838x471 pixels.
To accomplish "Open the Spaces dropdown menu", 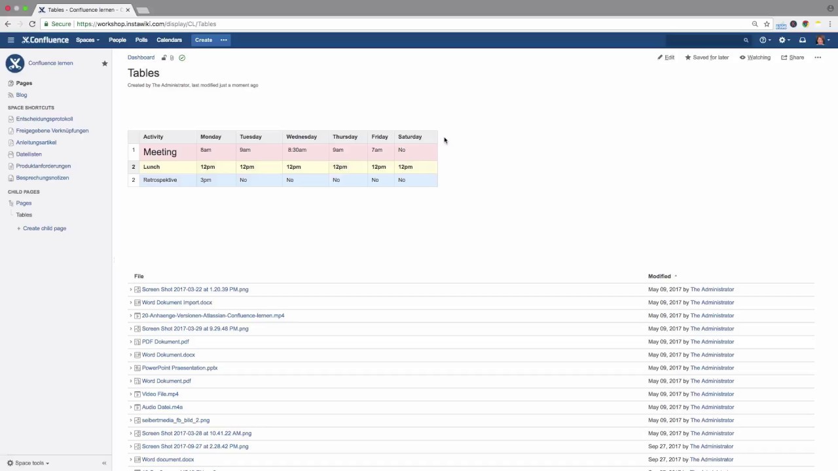I will coord(86,40).
